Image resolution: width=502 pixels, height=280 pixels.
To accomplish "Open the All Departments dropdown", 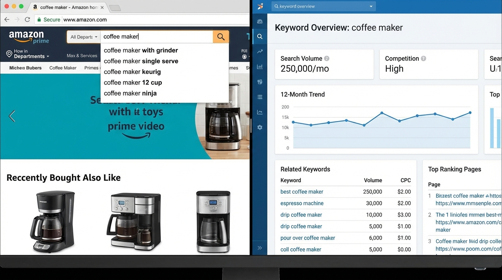I will 83,36.
